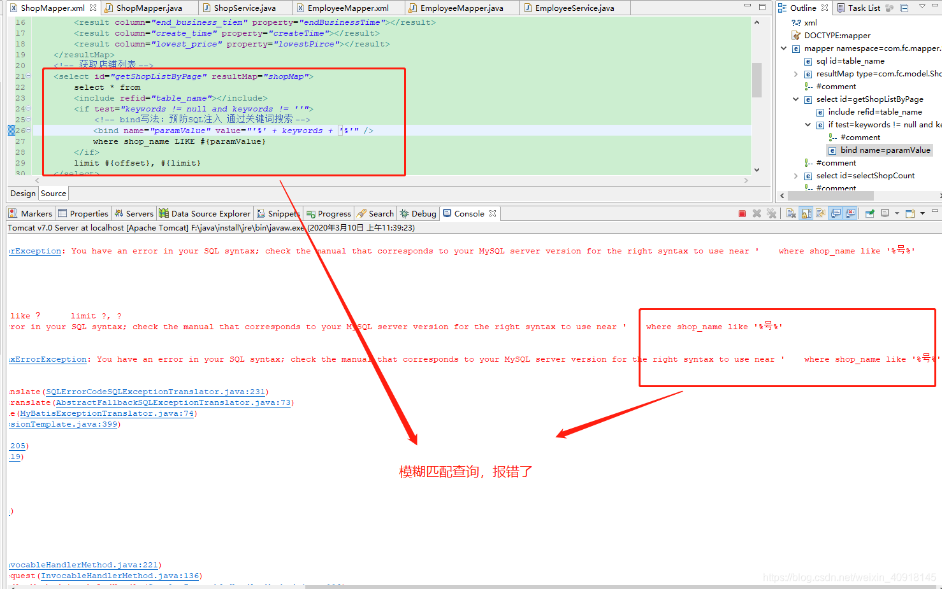Pin the Console view

[x=869, y=213]
